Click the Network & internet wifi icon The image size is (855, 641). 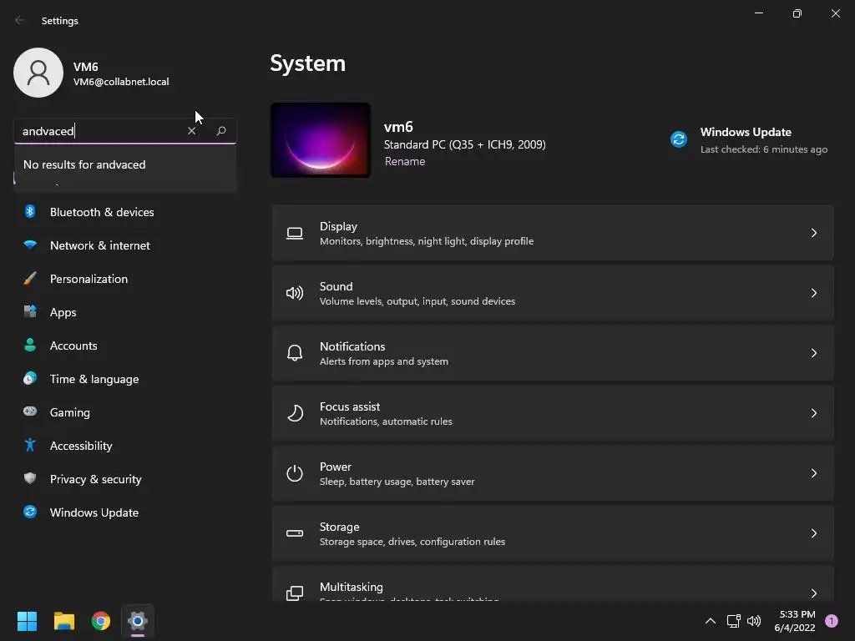30,245
